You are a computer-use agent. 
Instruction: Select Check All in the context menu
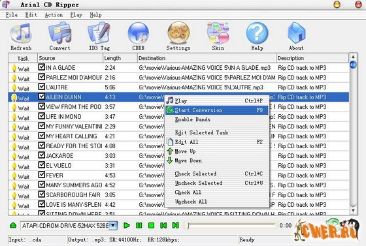click(216, 192)
